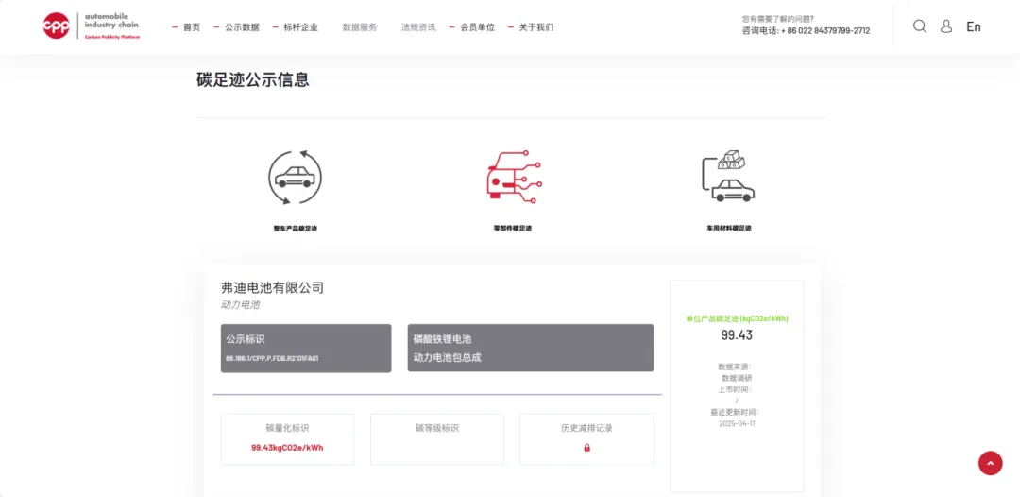Go to 首页 in the navigation
Image resolution: width=1020 pixels, height=497 pixels.
(x=192, y=27)
